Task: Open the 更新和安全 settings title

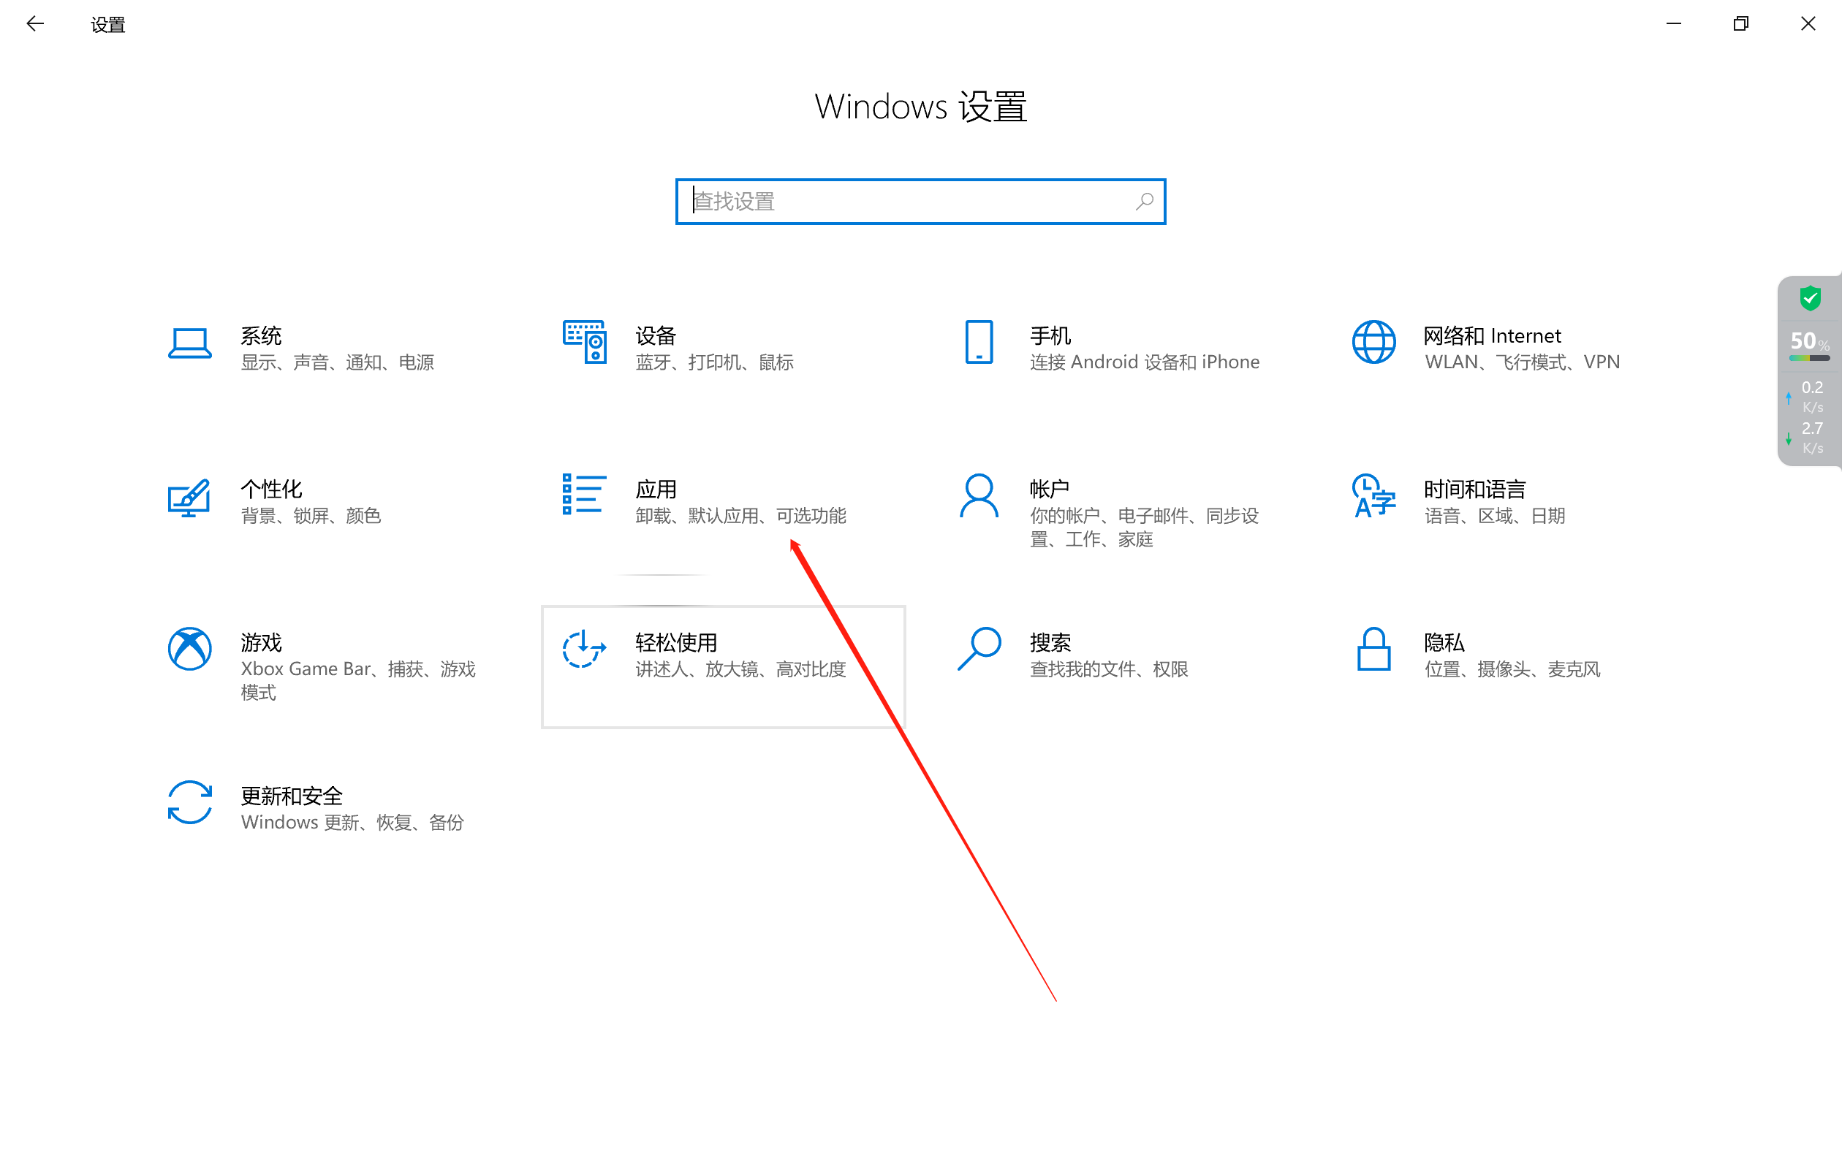Action: click(x=292, y=796)
